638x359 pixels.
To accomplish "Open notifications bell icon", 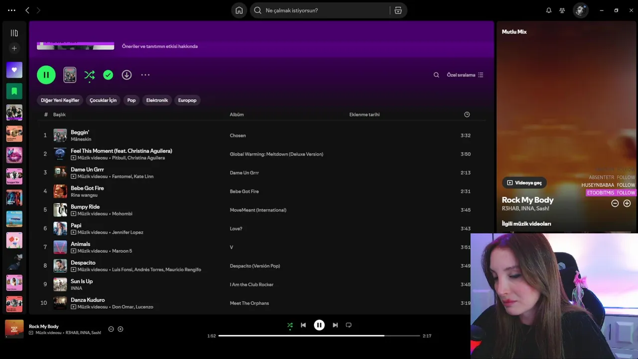I will (x=549, y=10).
